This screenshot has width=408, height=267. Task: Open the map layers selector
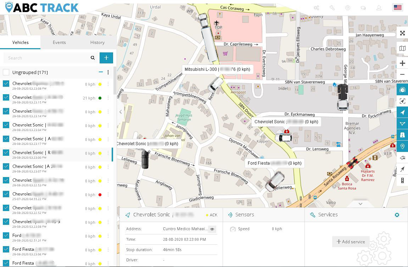pyautogui.click(x=402, y=49)
